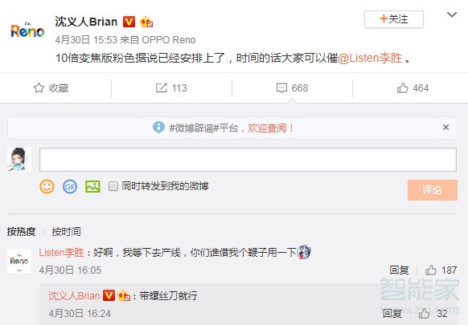Image resolution: width=468 pixels, height=325 pixels.
Task: Enable 同时转发到我的微博 checkbox
Action: [113, 186]
